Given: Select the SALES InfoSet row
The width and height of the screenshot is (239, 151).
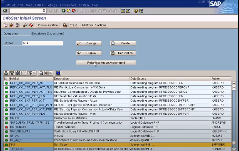Looking at the screenshot, I should click(x=118, y=118).
